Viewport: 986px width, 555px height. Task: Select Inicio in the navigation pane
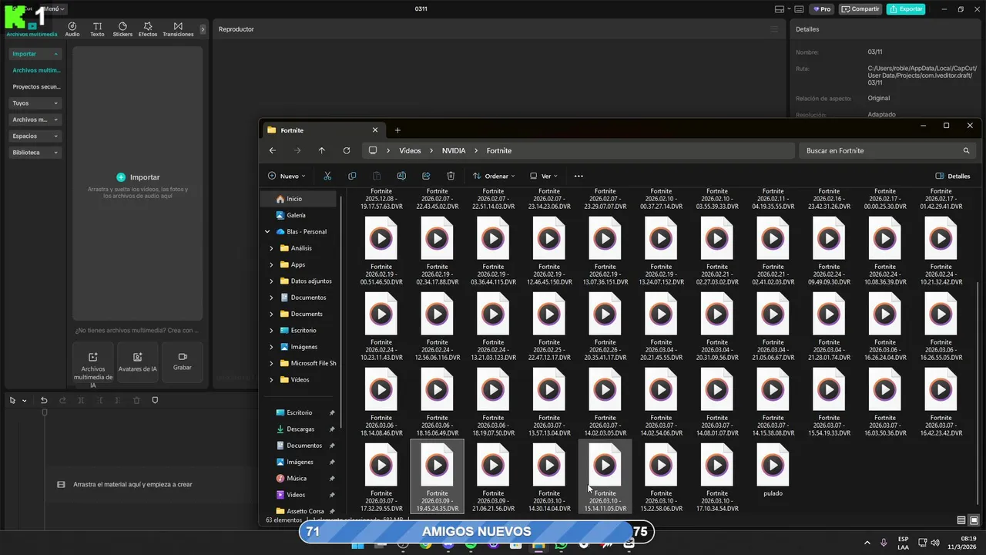(299, 199)
